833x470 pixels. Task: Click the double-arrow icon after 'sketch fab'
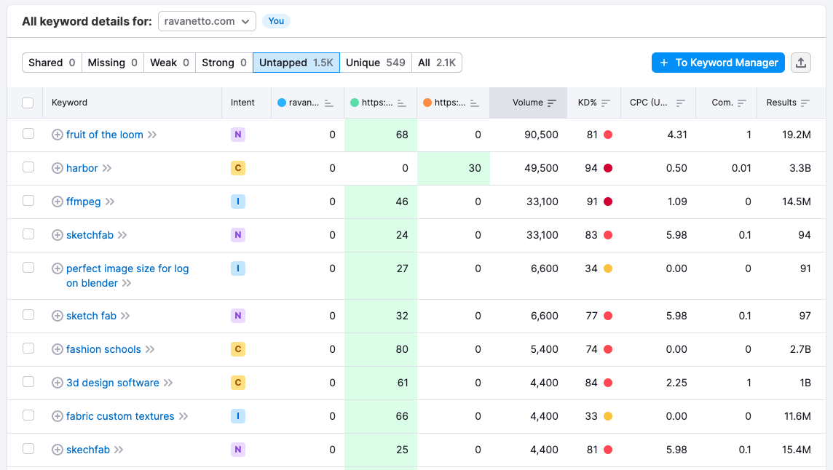[x=125, y=316]
